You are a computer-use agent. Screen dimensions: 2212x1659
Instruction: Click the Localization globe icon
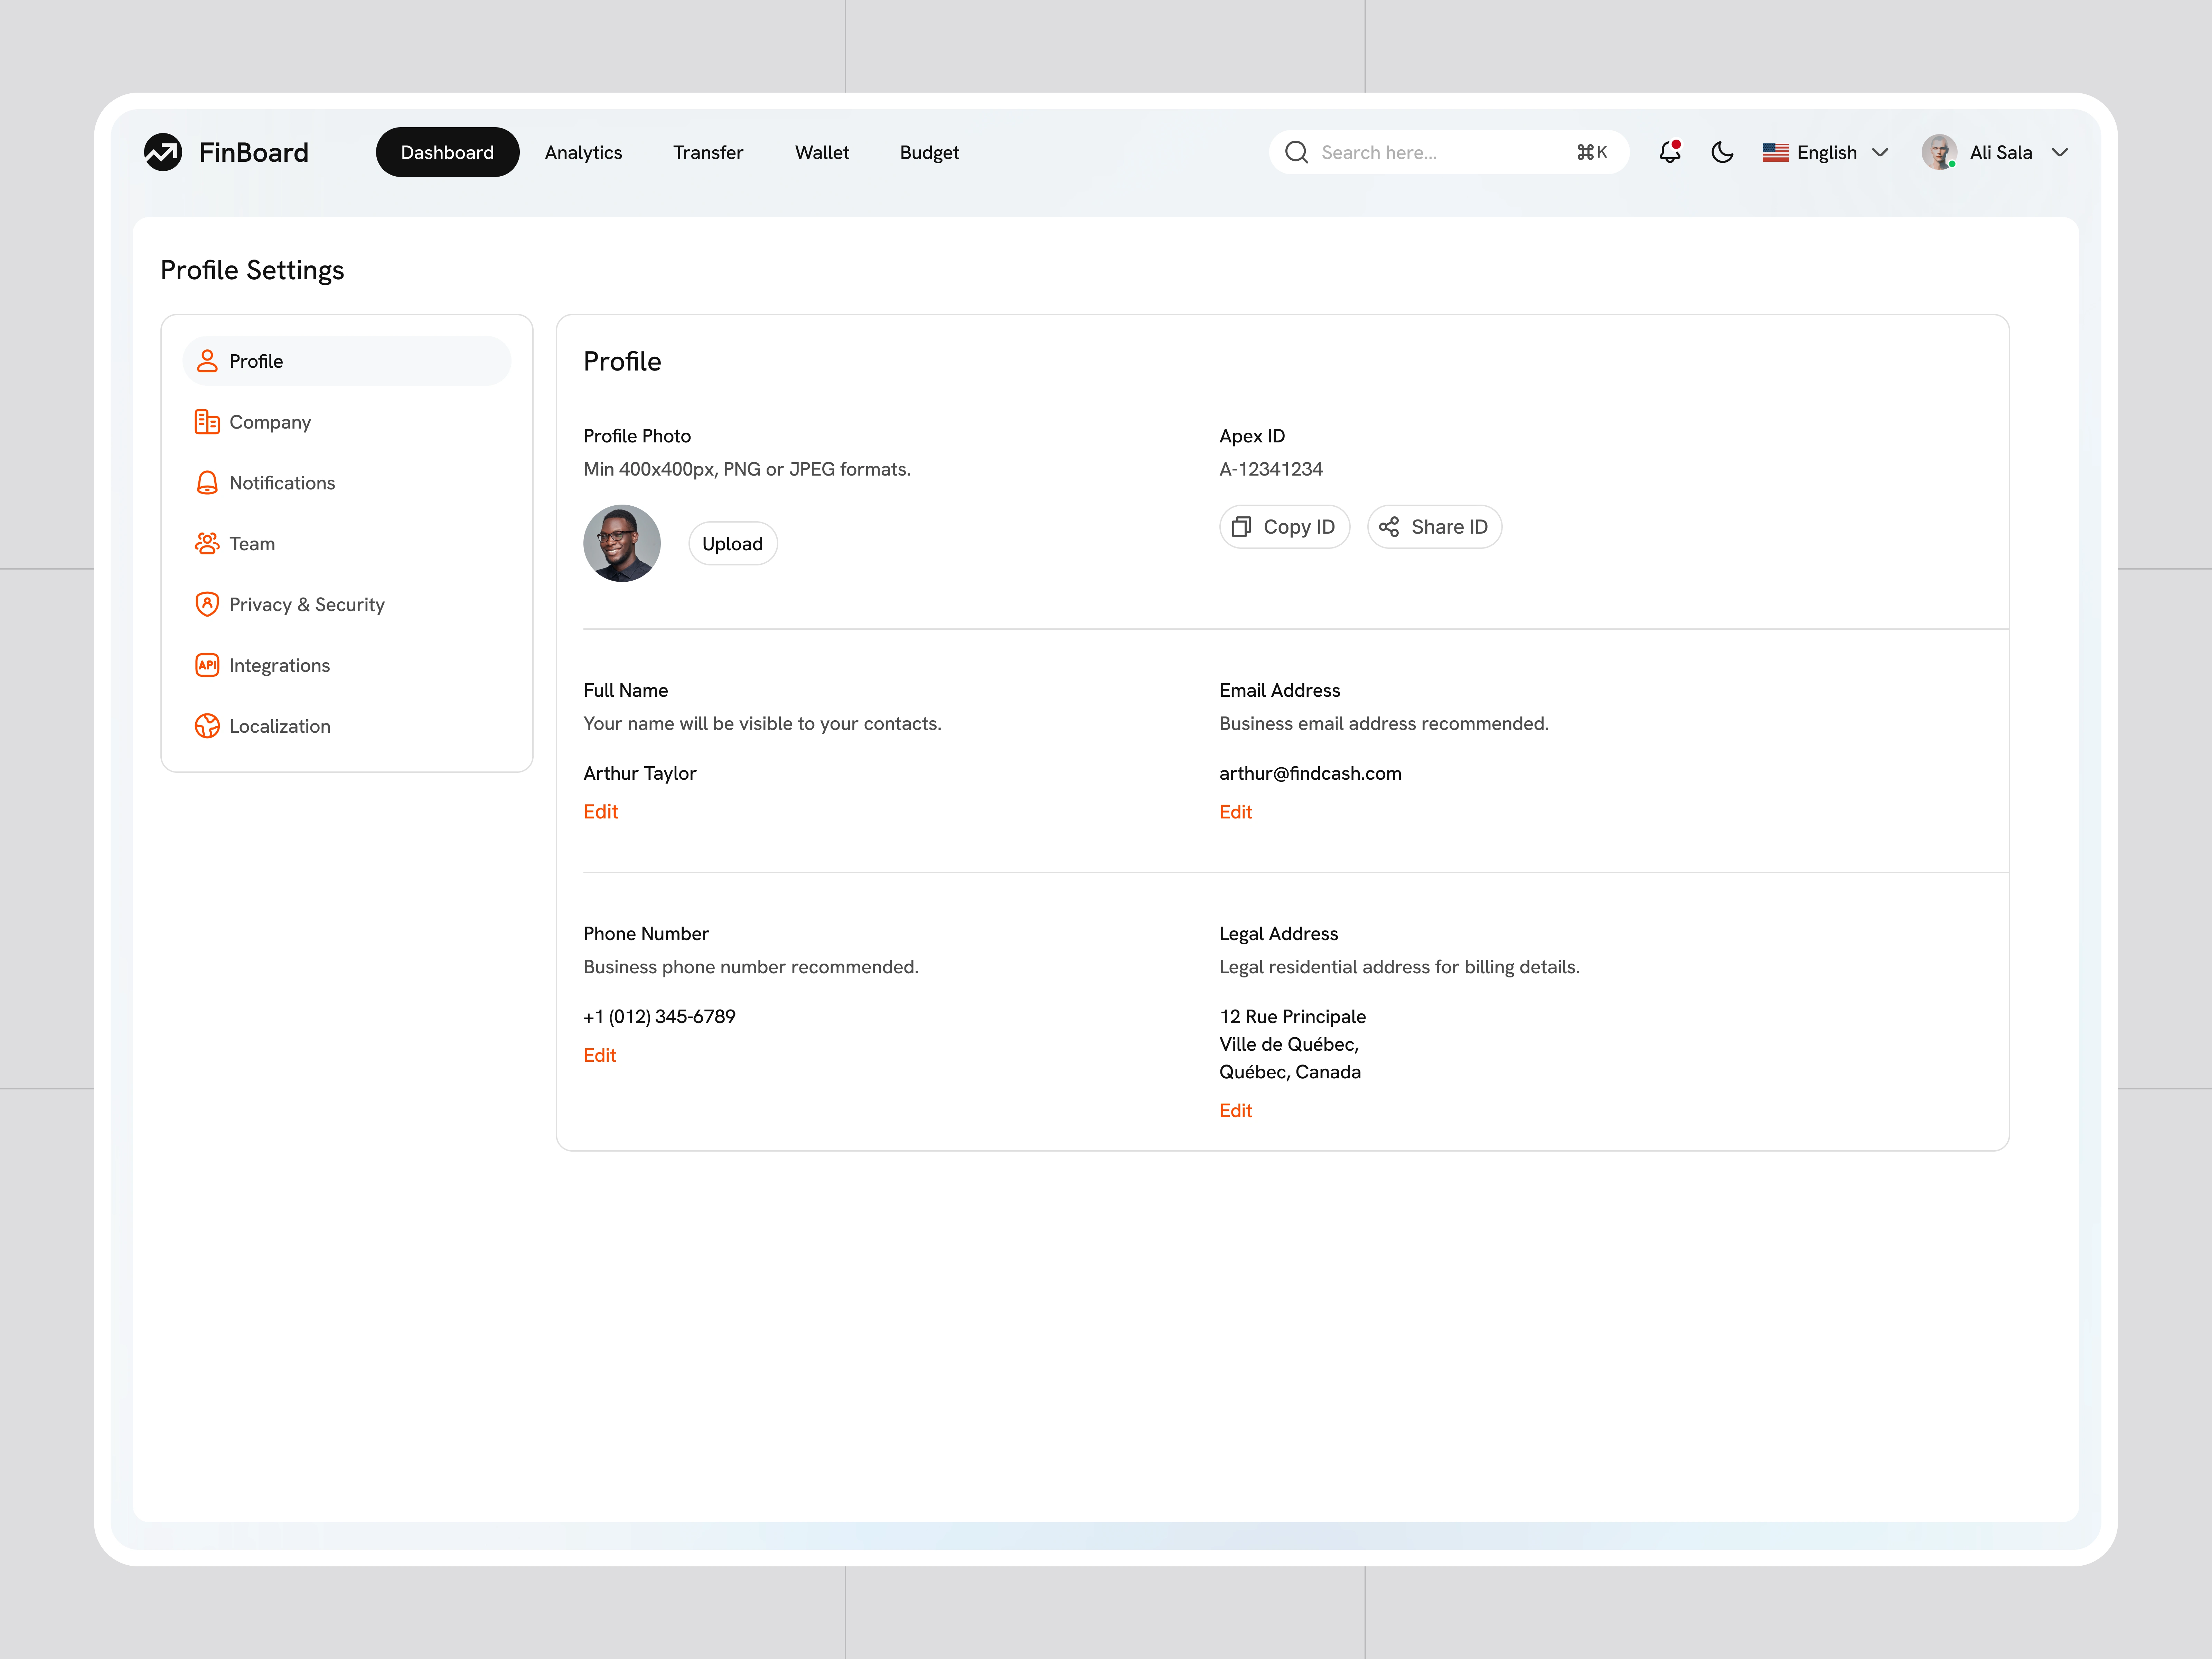click(207, 726)
